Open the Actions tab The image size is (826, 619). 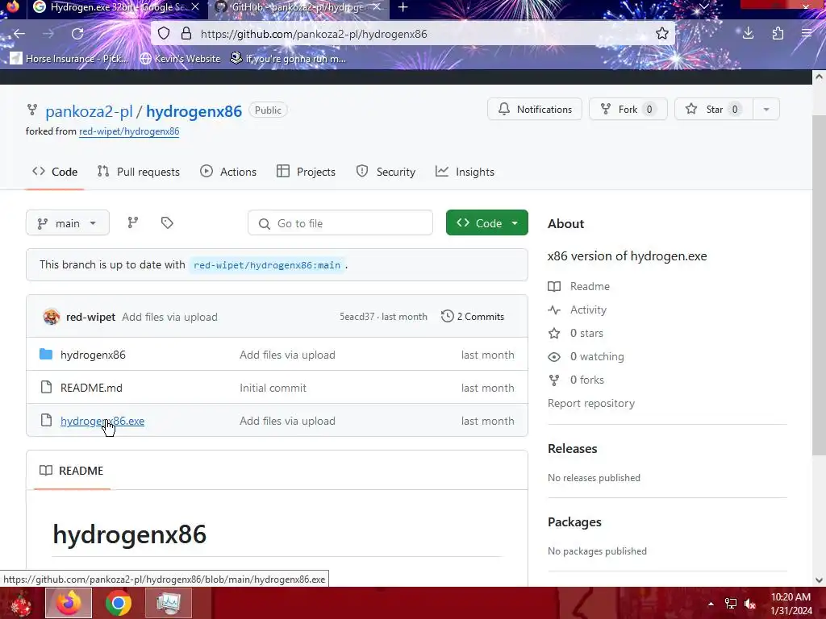pos(228,172)
